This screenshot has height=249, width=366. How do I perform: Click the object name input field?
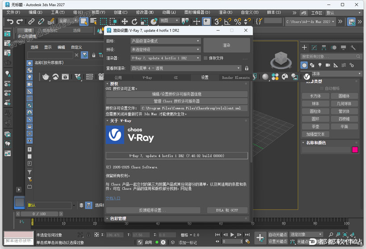tap(326, 150)
